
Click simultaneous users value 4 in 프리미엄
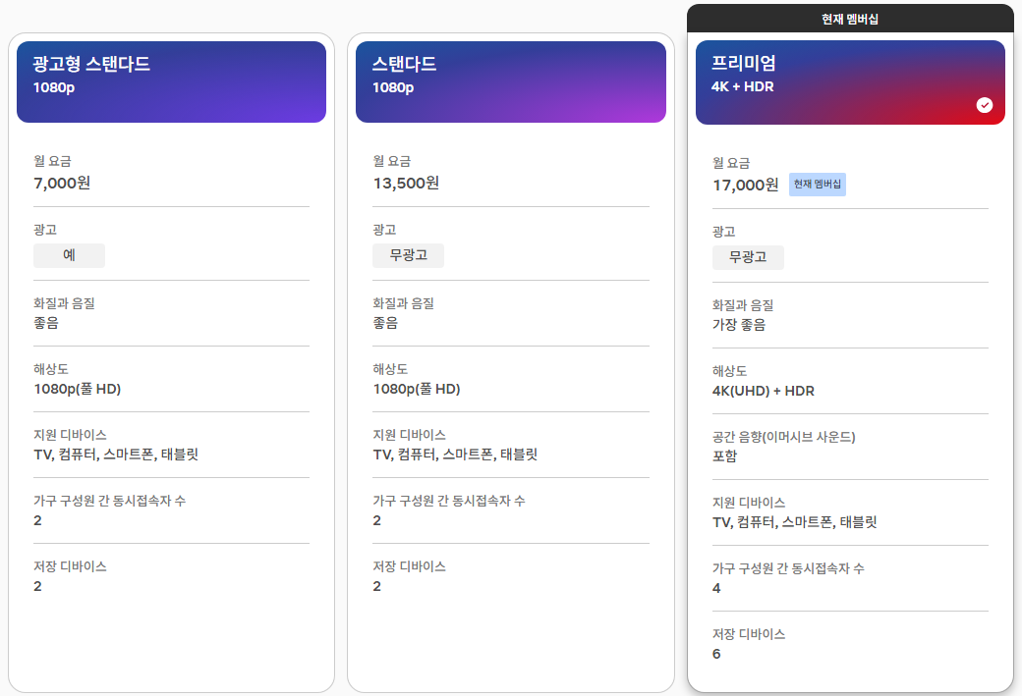point(716,588)
